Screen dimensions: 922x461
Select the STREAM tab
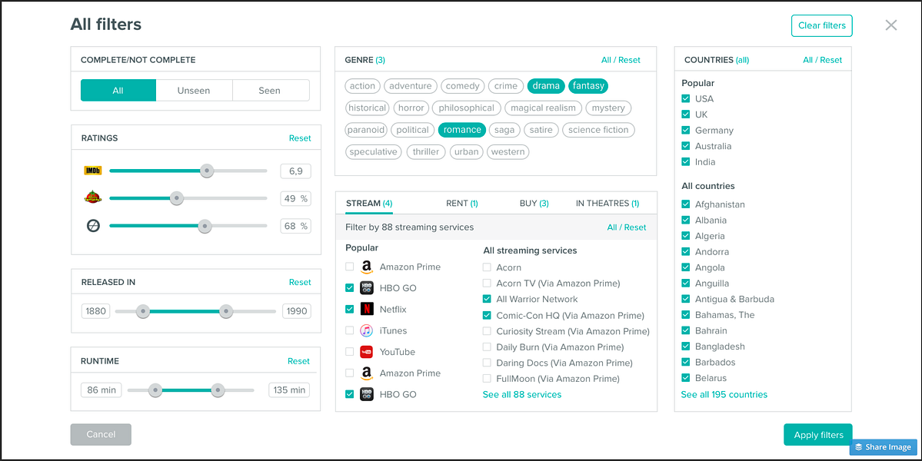tap(369, 203)
